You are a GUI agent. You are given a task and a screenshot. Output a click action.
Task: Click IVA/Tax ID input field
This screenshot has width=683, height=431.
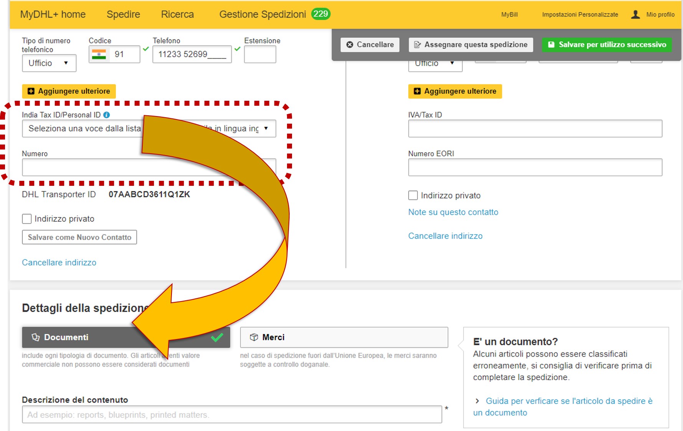535,129
